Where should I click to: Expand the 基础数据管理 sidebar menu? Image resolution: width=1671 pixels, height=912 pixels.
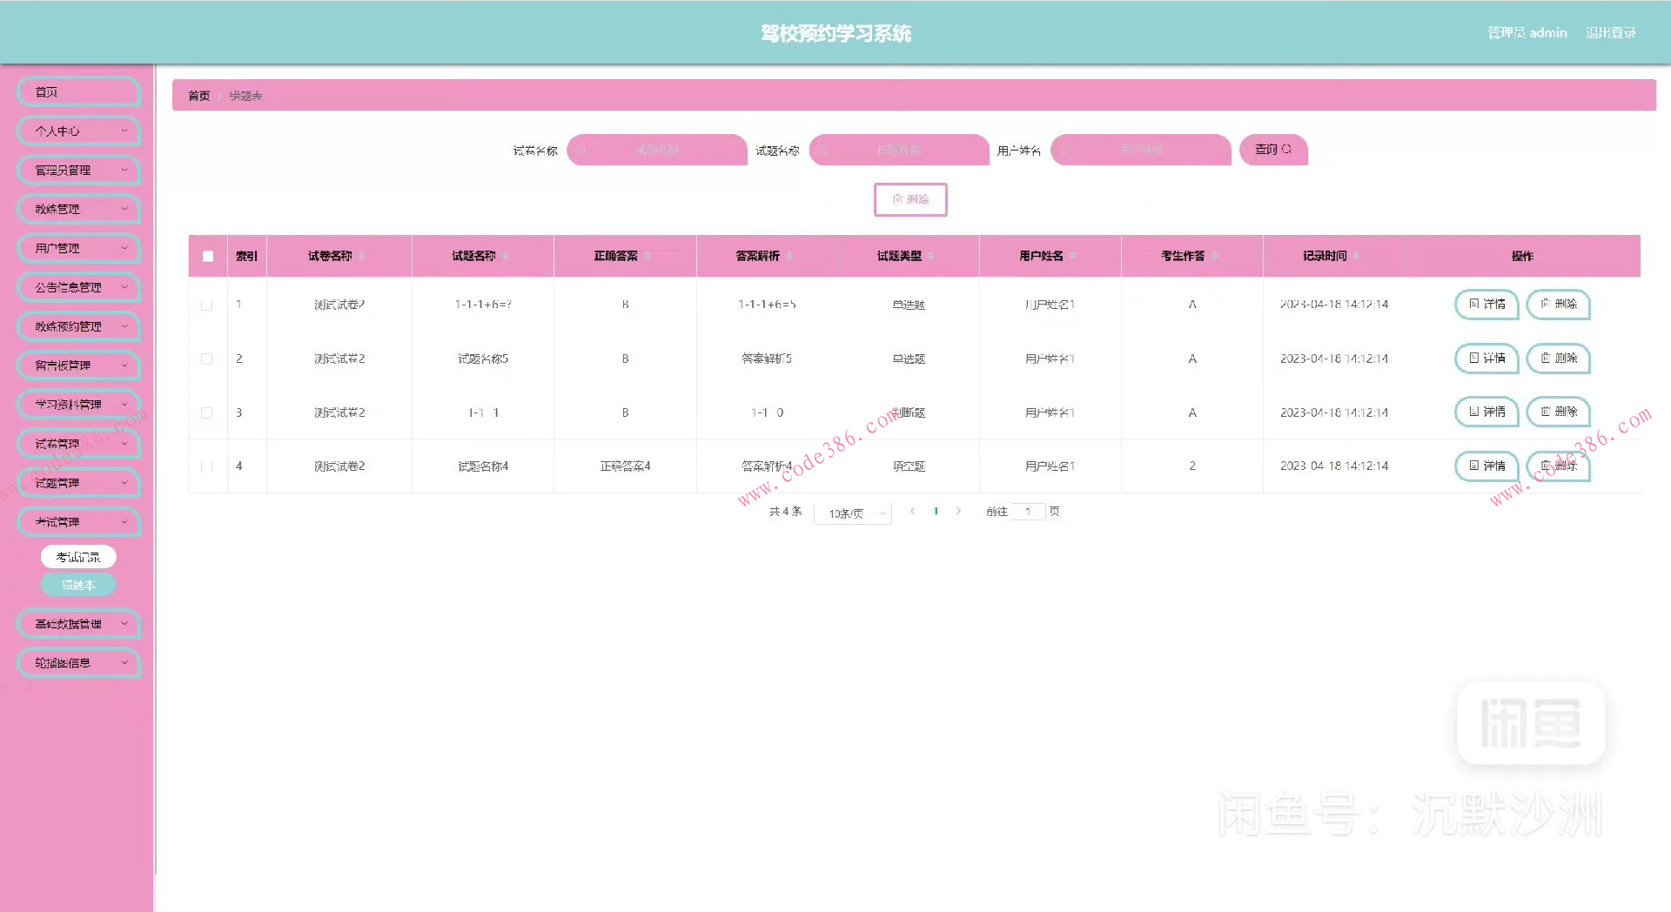tap(78, 624)
